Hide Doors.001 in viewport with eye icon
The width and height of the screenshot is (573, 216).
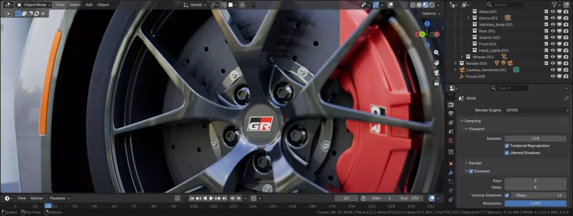(x=553, y=18)
